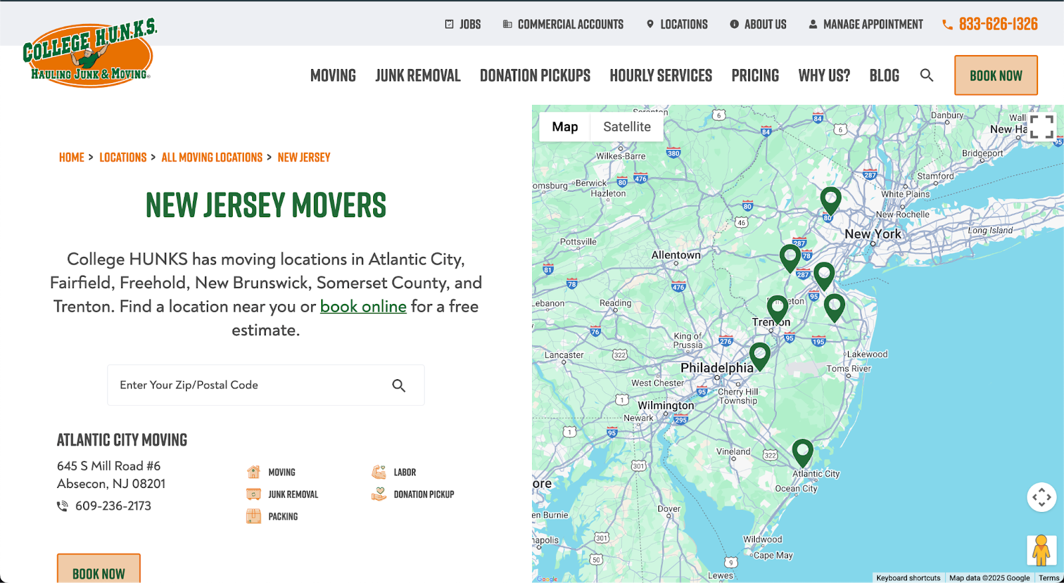Click the Atlantic City map pin
This screenshot has width=1064, height=583.
click(803, 454)
